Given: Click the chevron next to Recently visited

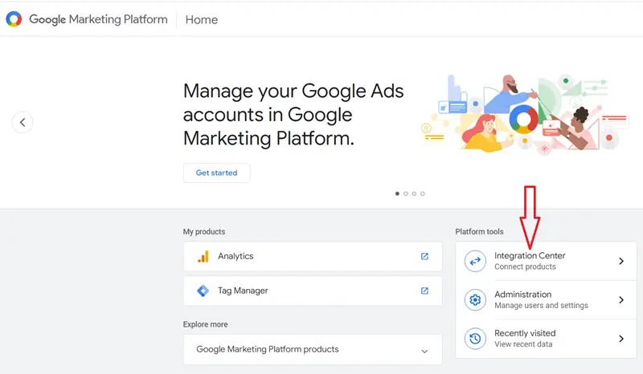Looking at the screenshot, I should tap(621, 339).
